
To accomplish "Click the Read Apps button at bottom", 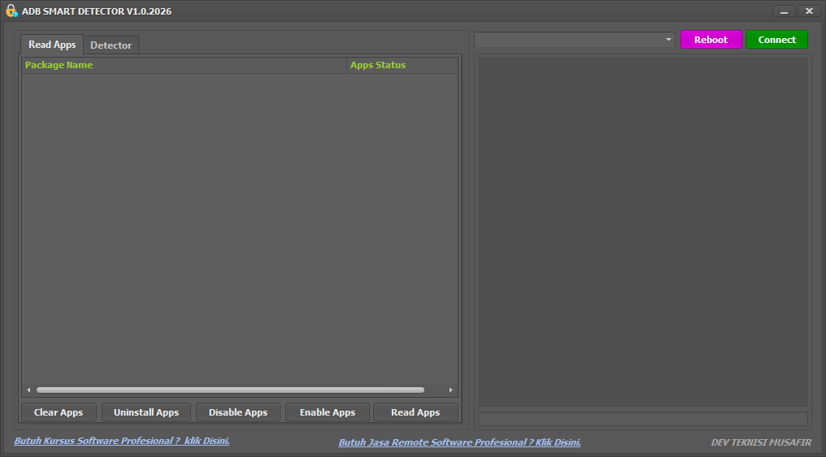I will coord(415,412).
